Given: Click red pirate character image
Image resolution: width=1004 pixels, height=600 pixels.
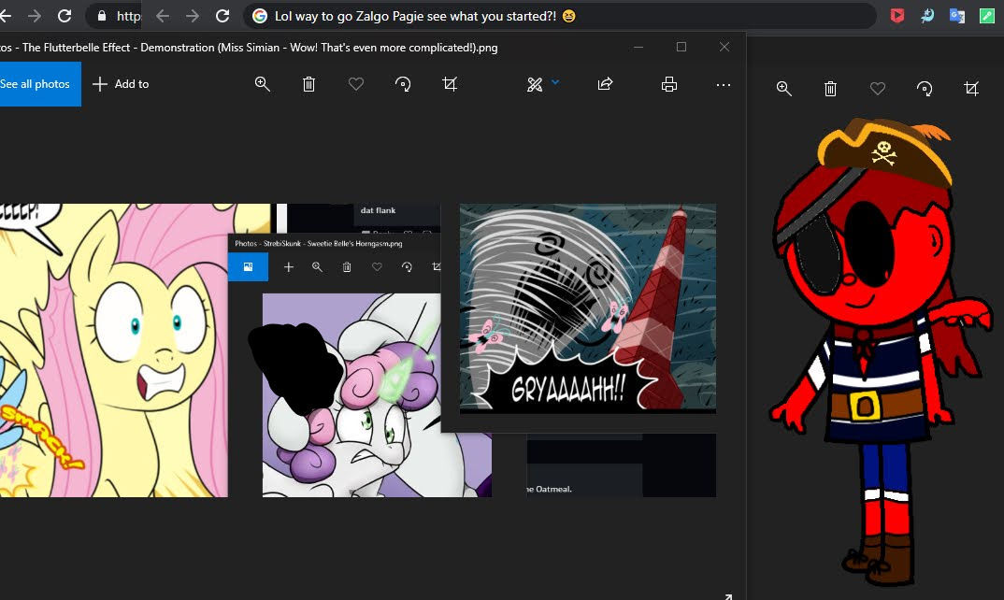Looking at the screenshot, I should point(881,350).
